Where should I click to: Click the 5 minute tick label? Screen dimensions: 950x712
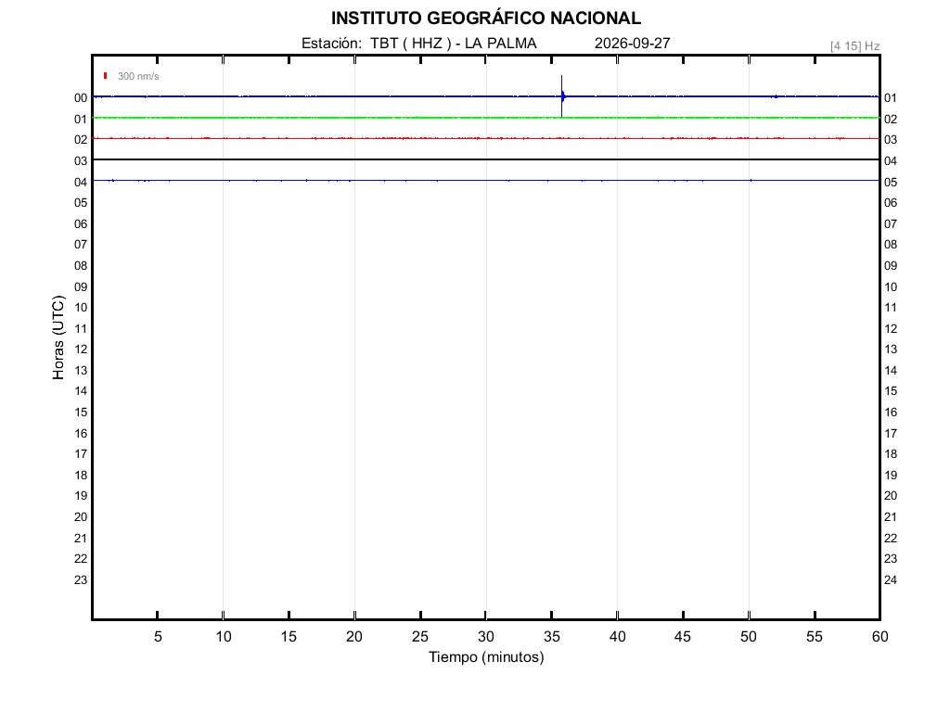tap(158, 636)
